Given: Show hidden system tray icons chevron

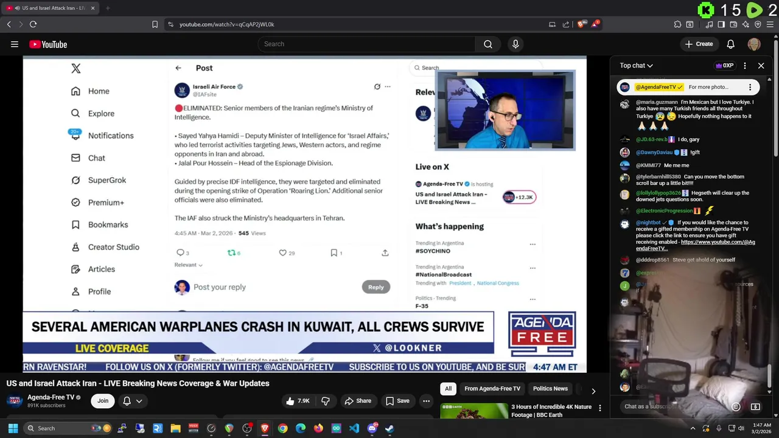Looking at the screenshot, I should click(x=693, y=428).
